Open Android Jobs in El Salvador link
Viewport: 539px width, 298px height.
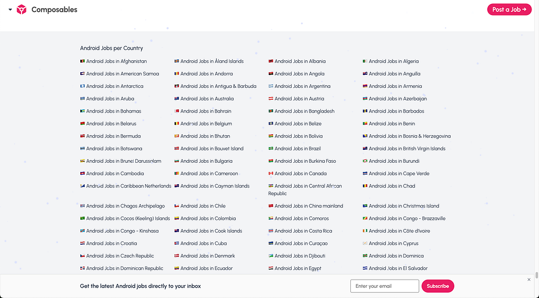tap(395, 268)
